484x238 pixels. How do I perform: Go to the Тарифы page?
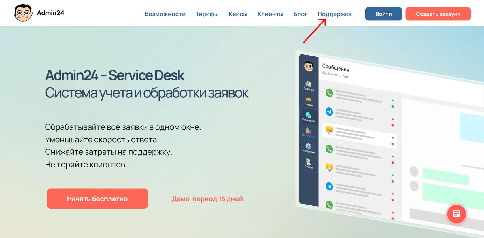pyautogui.click(x=207, y=14)
